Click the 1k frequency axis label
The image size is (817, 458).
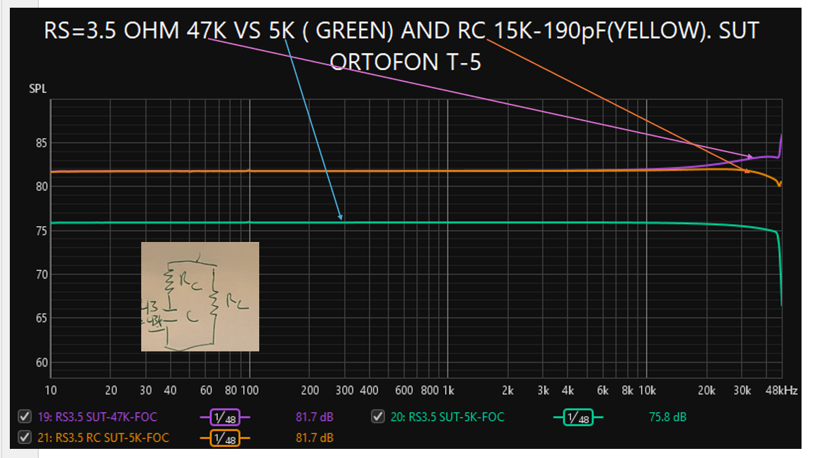448,391
